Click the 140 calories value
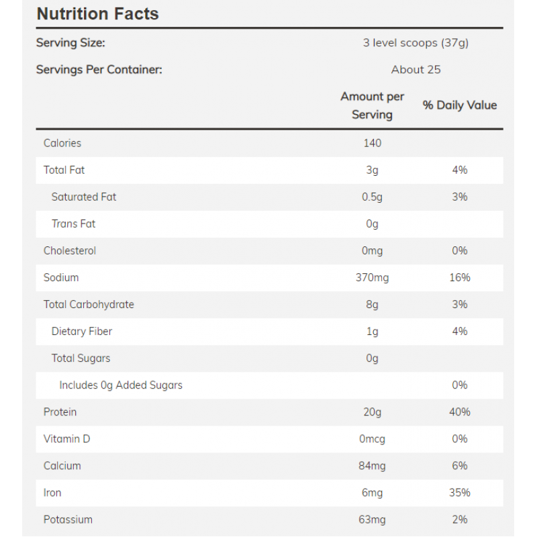 (x=372, y=143)
